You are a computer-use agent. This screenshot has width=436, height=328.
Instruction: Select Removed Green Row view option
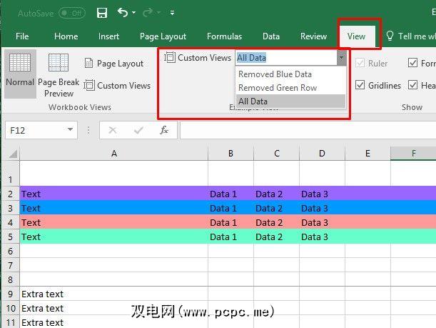pyautogui.click(x=278, y=88)
